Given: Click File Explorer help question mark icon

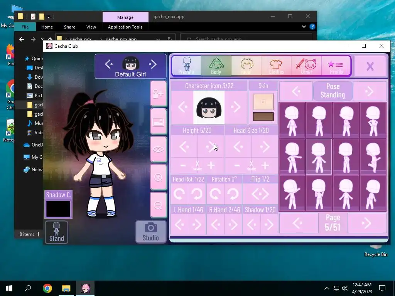Looking at the screenshot, I should 312,27.
